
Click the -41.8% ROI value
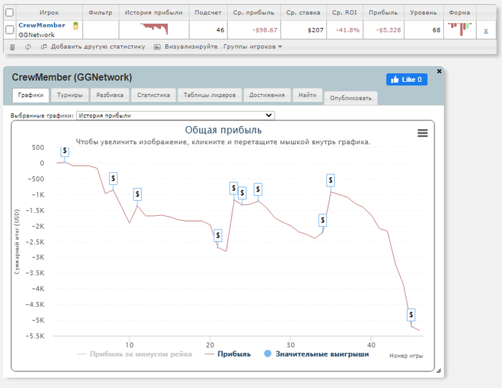(348, 30)
